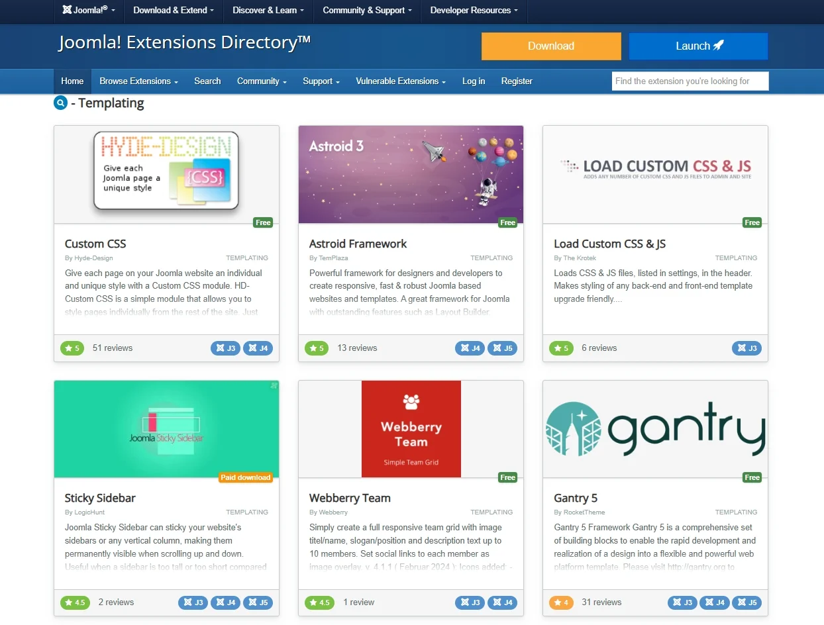Open the Gantry logo image

pos(655,429)
